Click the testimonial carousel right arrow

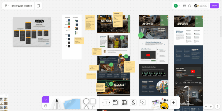tap(165, 44)
